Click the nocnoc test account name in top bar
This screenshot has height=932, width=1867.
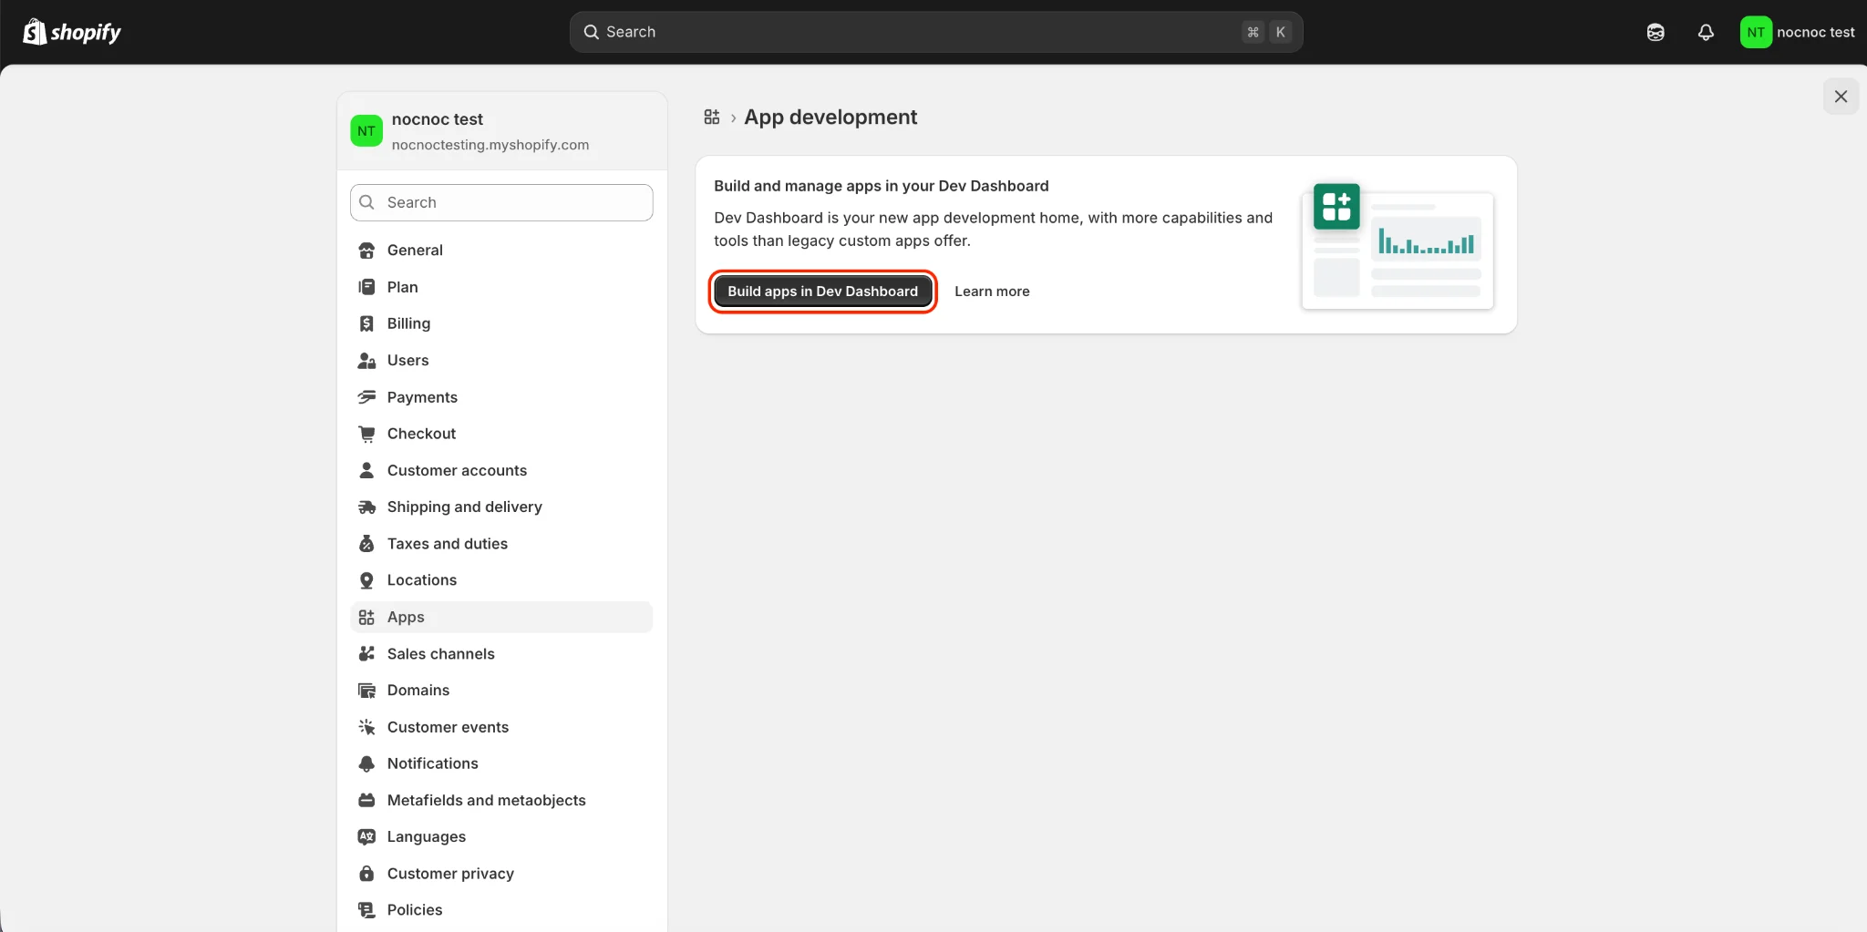tap(1815, 32)
